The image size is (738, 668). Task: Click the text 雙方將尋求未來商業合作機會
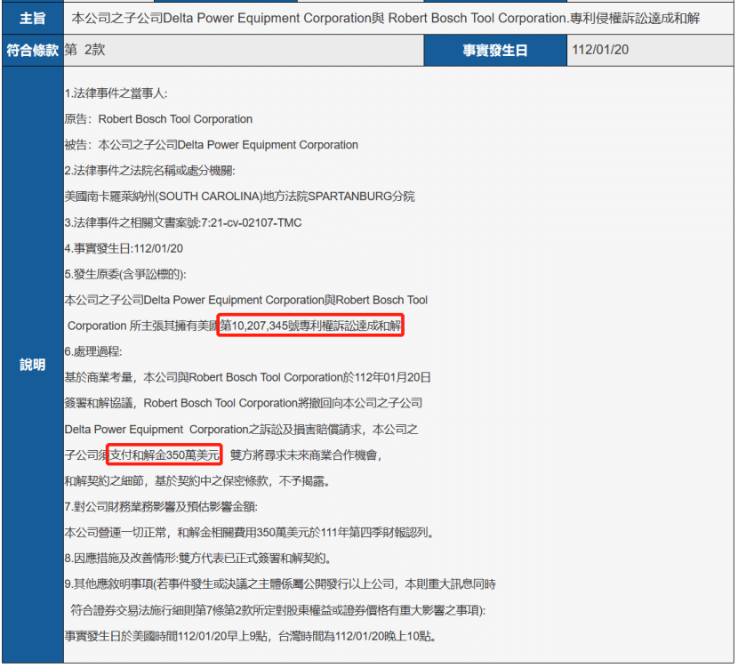tap(306, 455)
